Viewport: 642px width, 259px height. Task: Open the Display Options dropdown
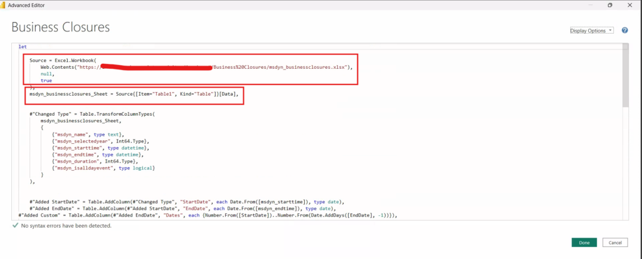[591, 30]
